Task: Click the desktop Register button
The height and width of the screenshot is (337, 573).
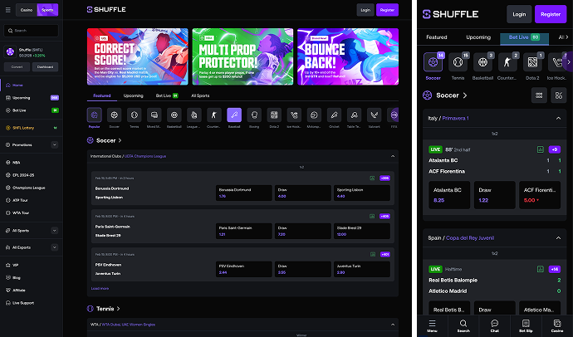Action: click(387, 10)
